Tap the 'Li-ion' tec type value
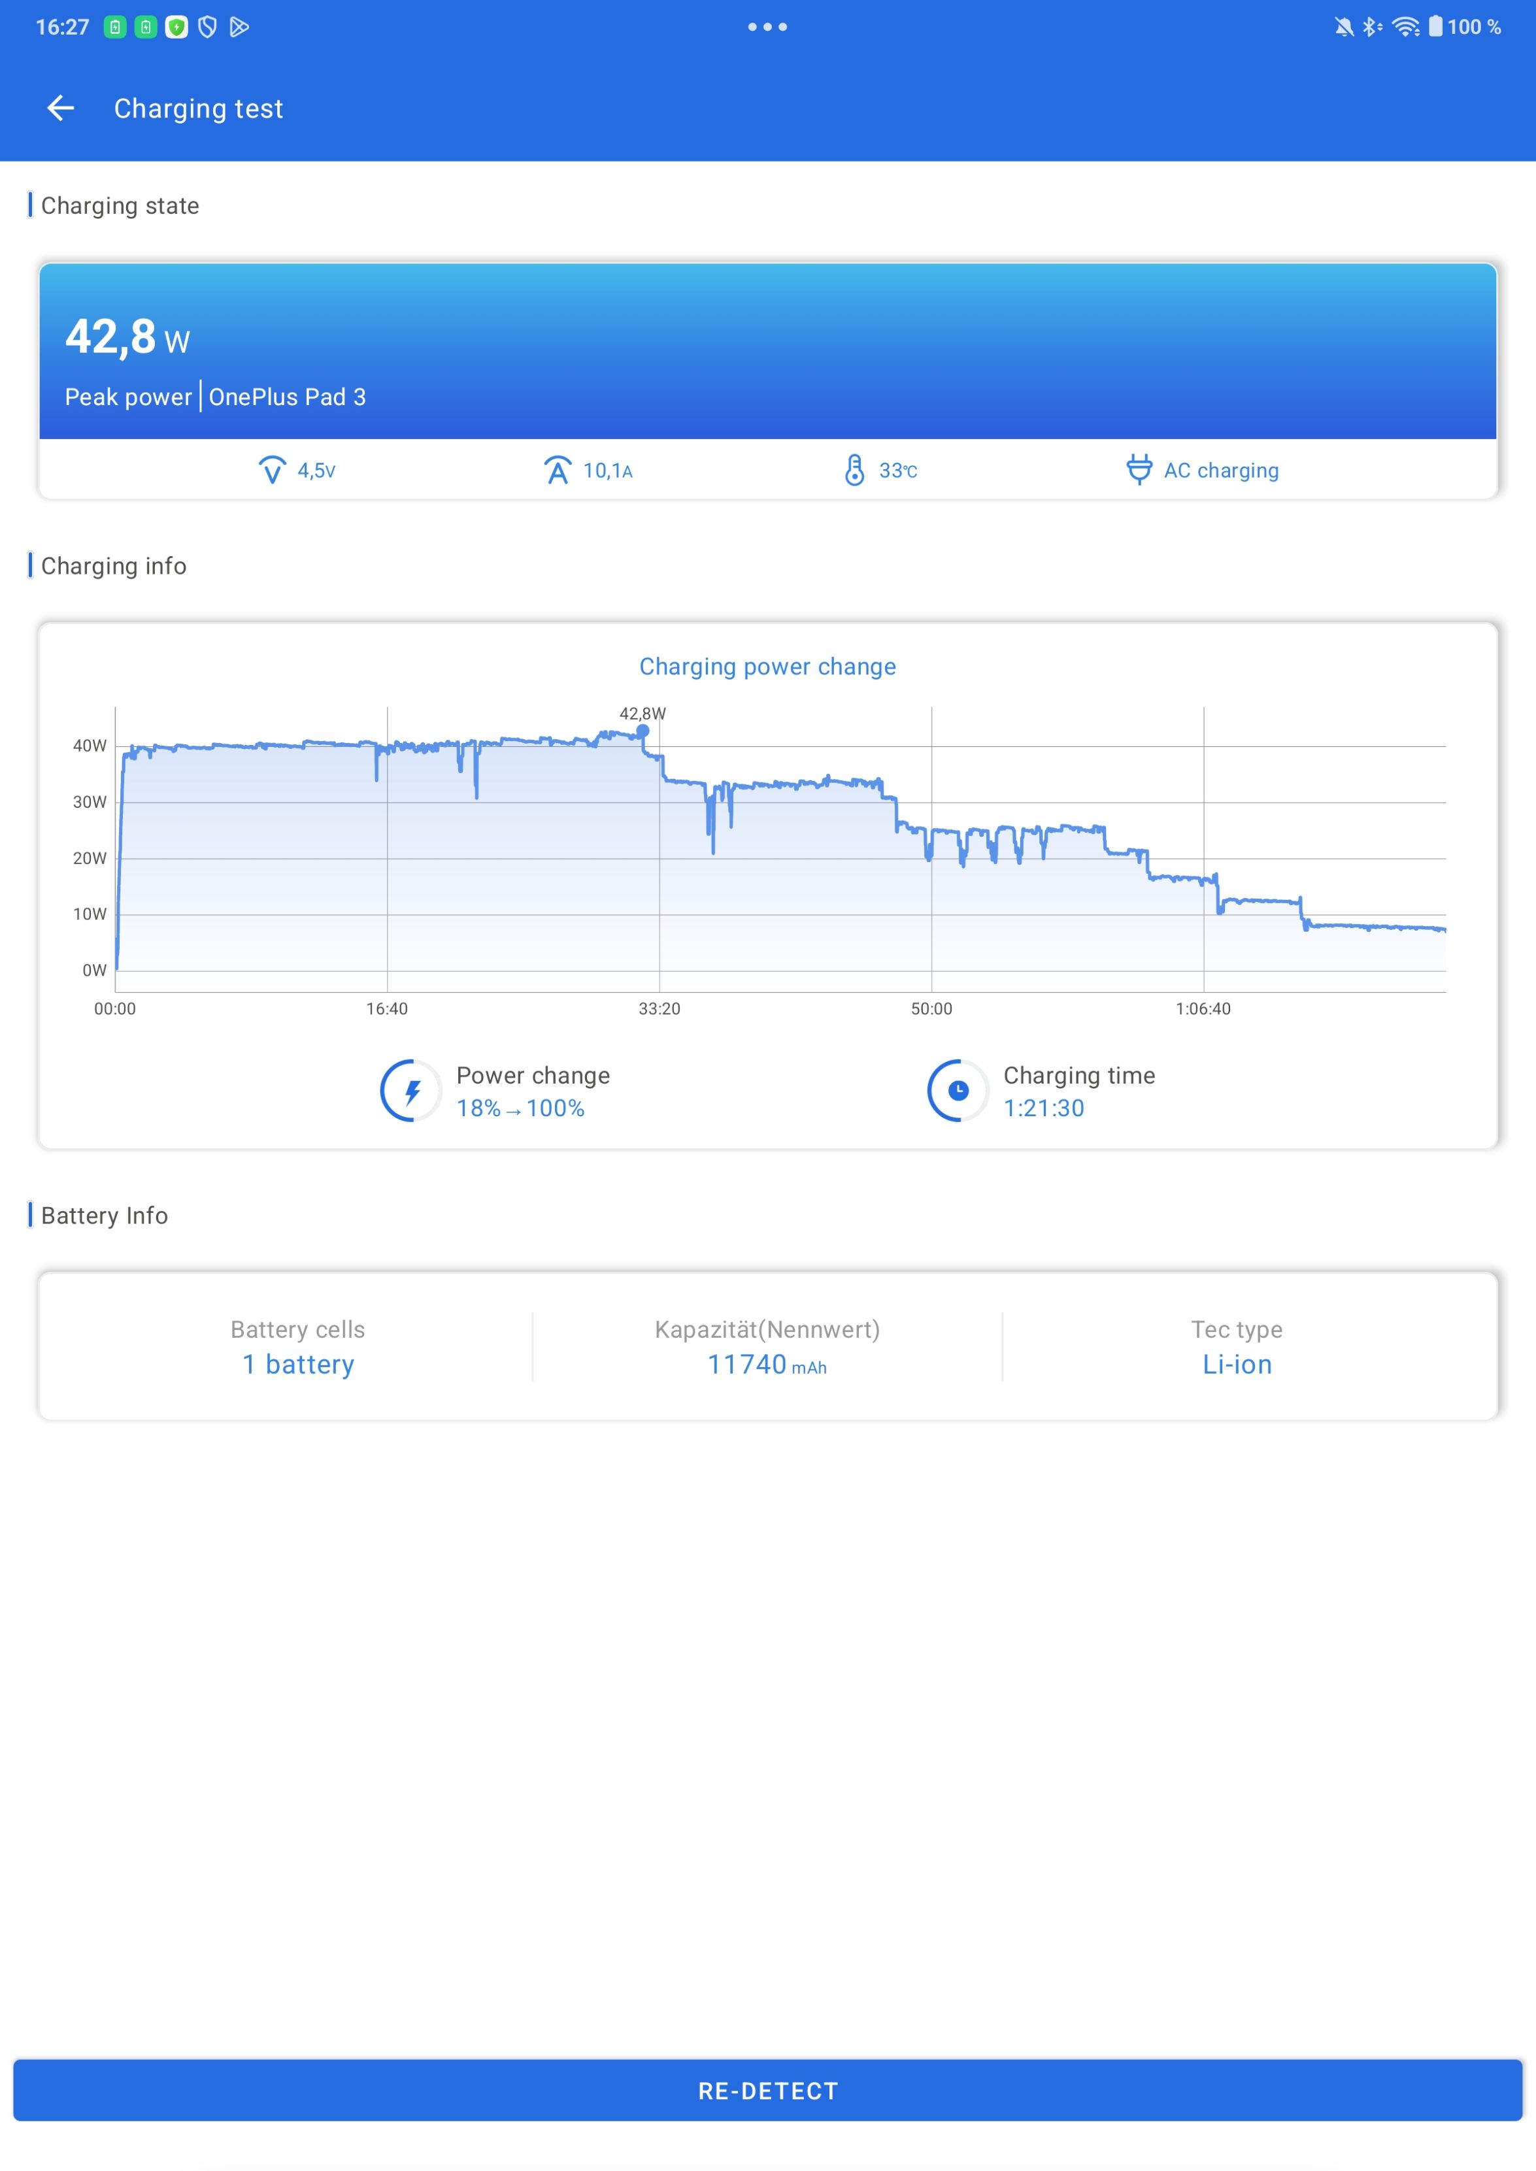Image resolution: width=1536 pixels, height=2171 pixels. 1237,1365
